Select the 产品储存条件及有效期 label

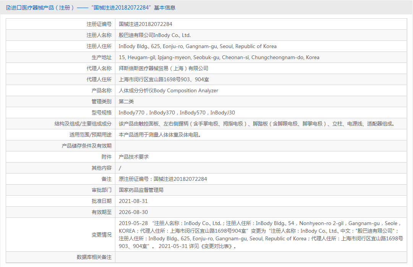point(87,146)
